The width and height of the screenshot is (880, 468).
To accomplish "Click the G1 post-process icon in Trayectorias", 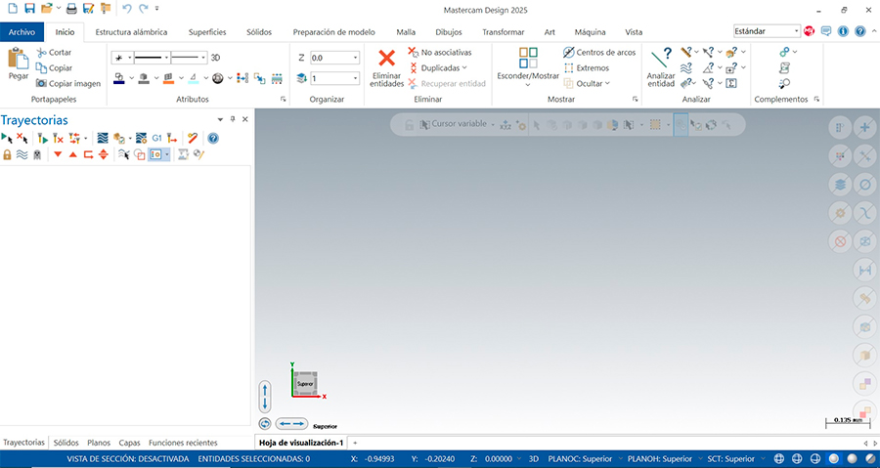I will point(156,138).
